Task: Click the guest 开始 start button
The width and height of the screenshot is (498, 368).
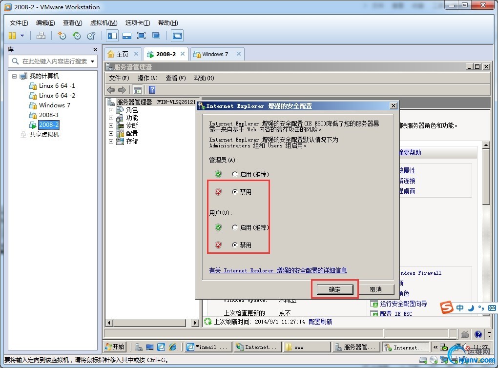Action: pyautogui.click(x=115, y=347)
